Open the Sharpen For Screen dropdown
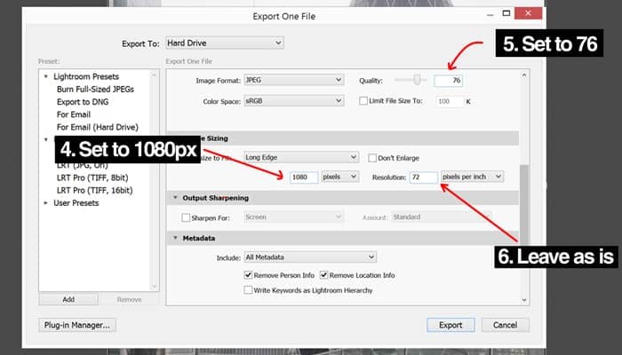 [x=293, y=217]
